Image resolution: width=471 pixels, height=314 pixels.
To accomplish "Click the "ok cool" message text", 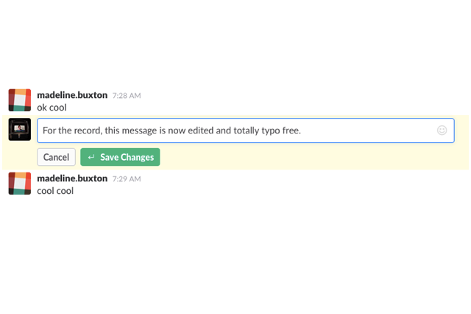I will (x=52, y=108).
